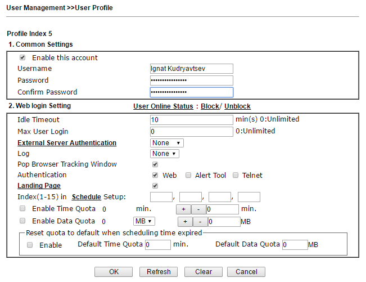
Task: Click the minus button for Data Quota
Action: coord(200,221)
